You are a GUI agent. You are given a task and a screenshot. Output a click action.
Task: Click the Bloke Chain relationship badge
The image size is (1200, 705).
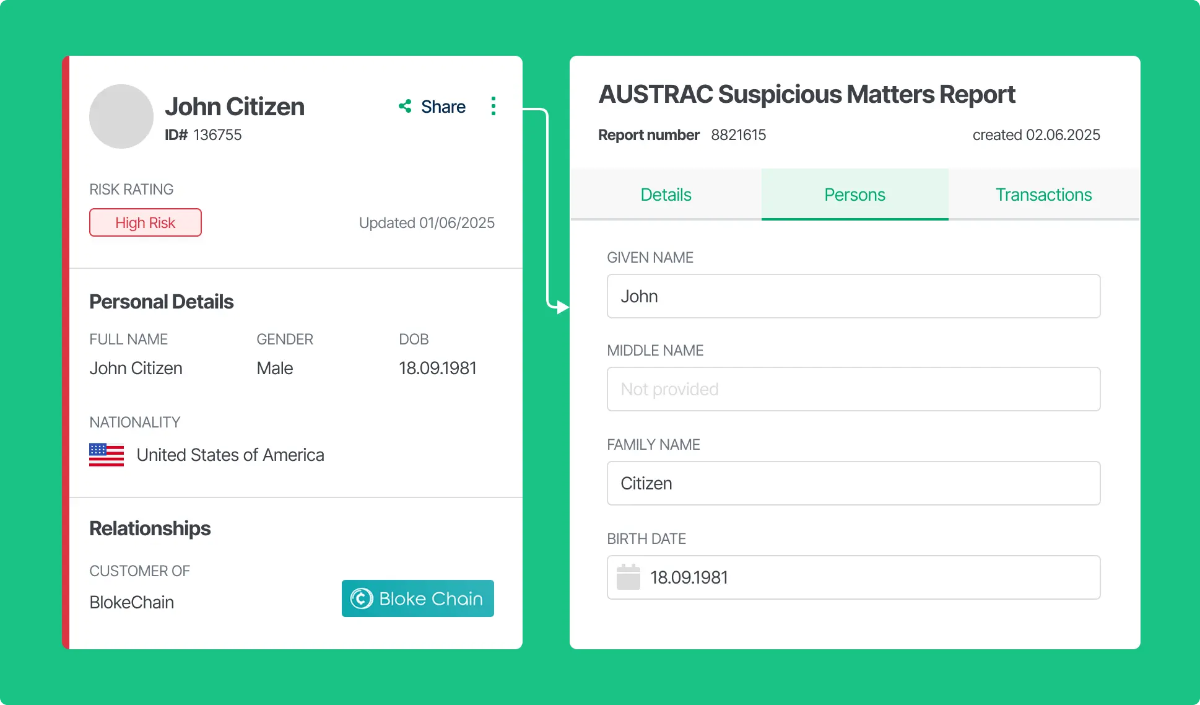(x=417, y=598)
